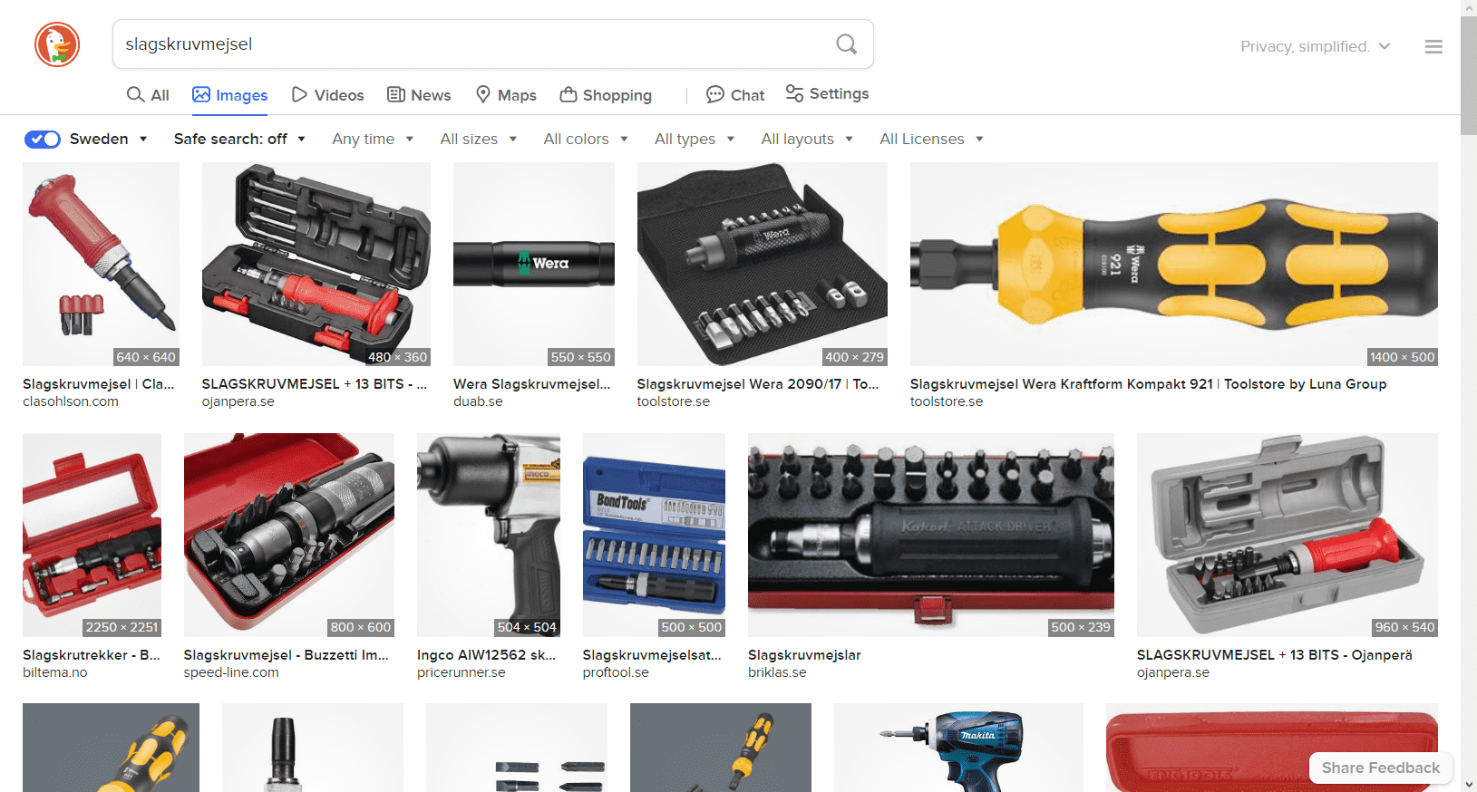Open the All colors filter dropdown
The width and height of the screenshot is (1477, 792).
[586, 139]
